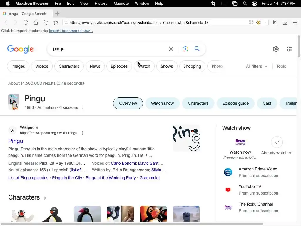Clear the search box with X icon
The width and height of the screenshot is (301, 226).
(171, 49)
